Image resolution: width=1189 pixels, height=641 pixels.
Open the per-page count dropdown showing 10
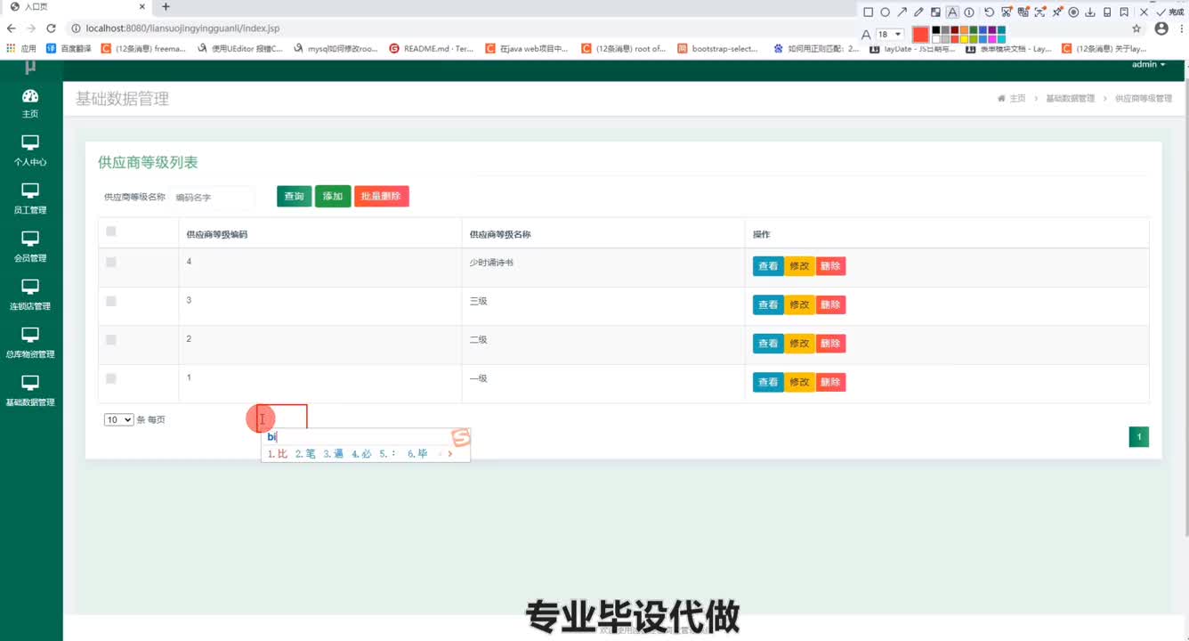click(x=118, y=418)
